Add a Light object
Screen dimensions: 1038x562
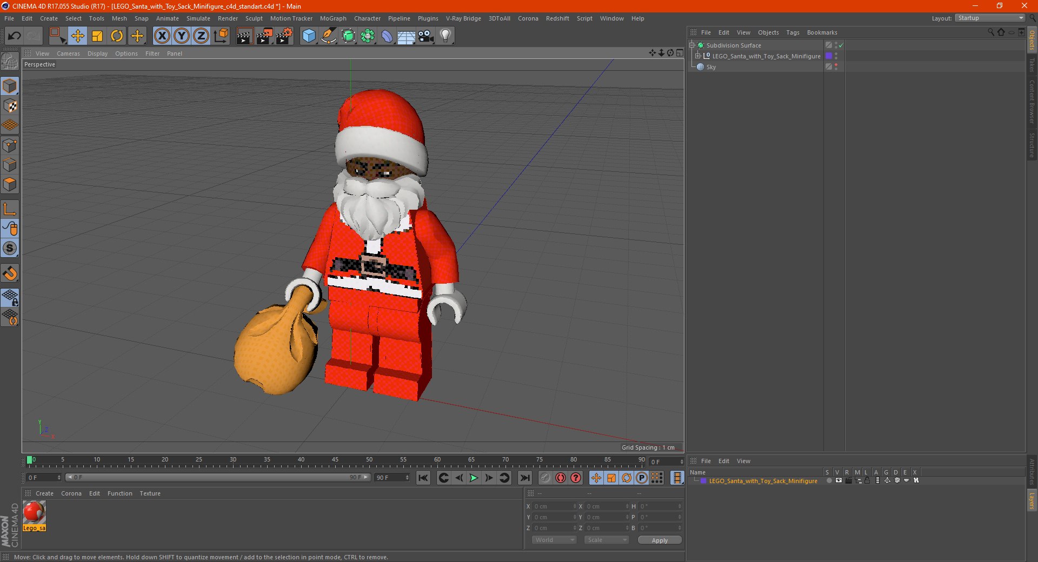pos(445,36)
